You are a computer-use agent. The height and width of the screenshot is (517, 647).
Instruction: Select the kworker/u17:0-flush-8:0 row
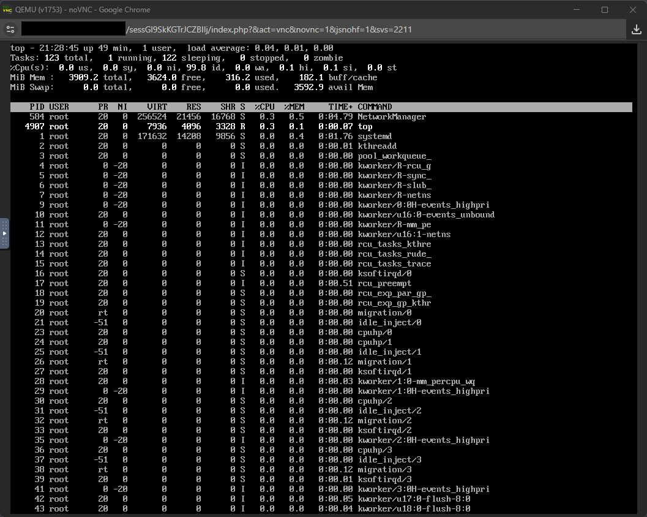(321, 499)
